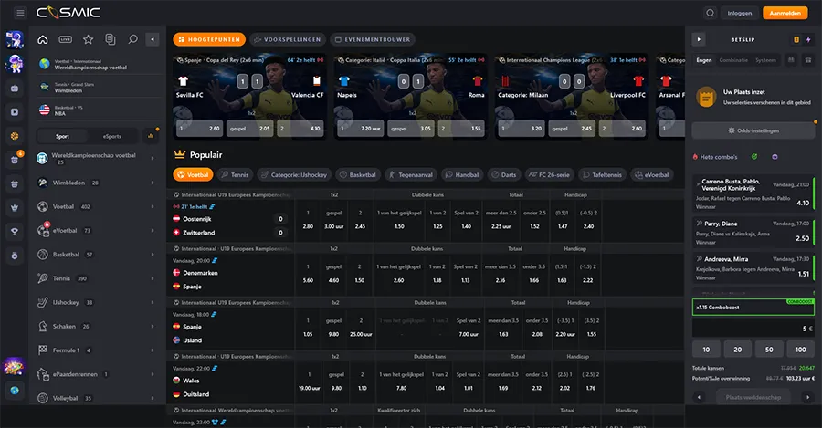Open the colorful slot promo icon
The height and width of the screenshot is (428, 822).
(14, 366)
